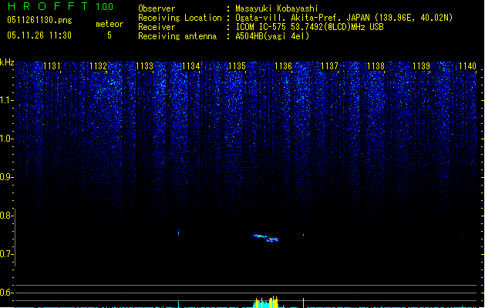Click the antenna text A504HB(yagi 4el)
Screen dimensions: 485x308
[272, 36]
